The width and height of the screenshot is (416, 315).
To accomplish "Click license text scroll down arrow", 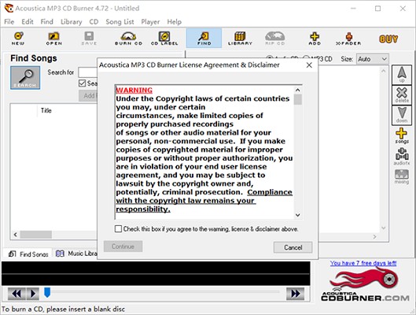I will [x=298, y=215].
